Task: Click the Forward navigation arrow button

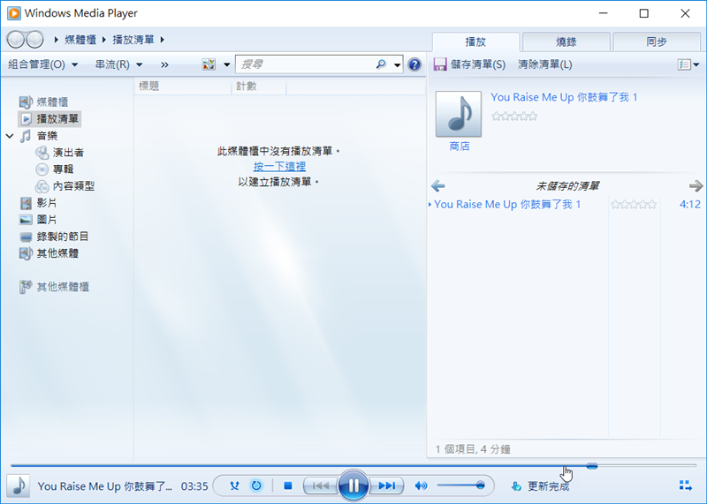Action: click(34, 40)
